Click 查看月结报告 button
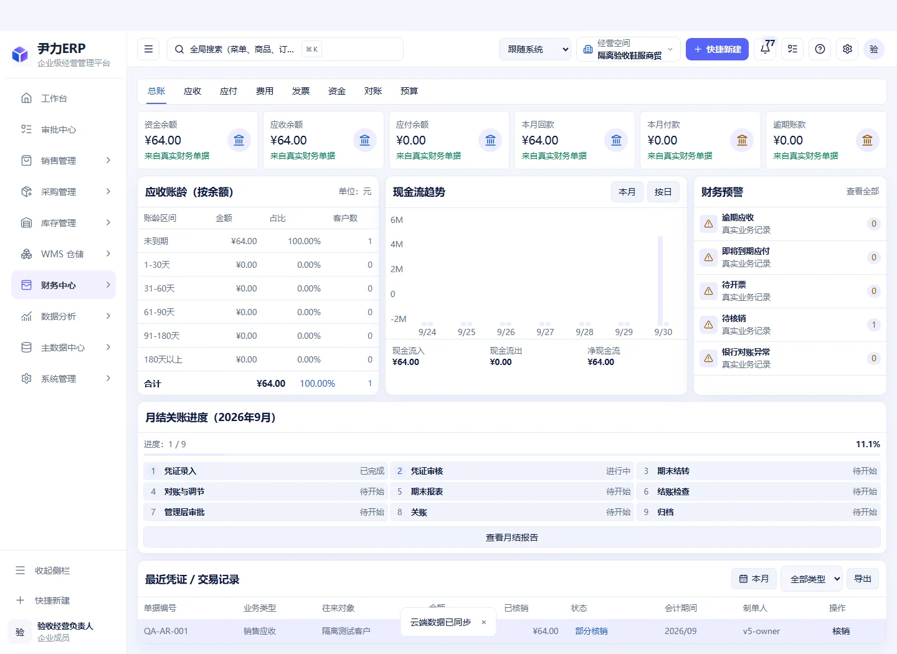The width and height of the screenshot is (897, 654). (x=512, y=537)
